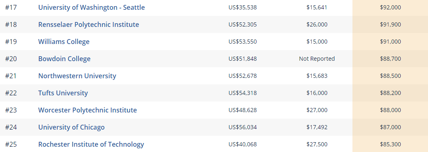The width and height of the screenshot is (428, 152).
Task: Open University of Washington - Seattle link
Action: (x=91, y=7)
